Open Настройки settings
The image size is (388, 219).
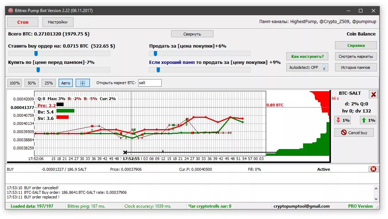tap(58, 22)
